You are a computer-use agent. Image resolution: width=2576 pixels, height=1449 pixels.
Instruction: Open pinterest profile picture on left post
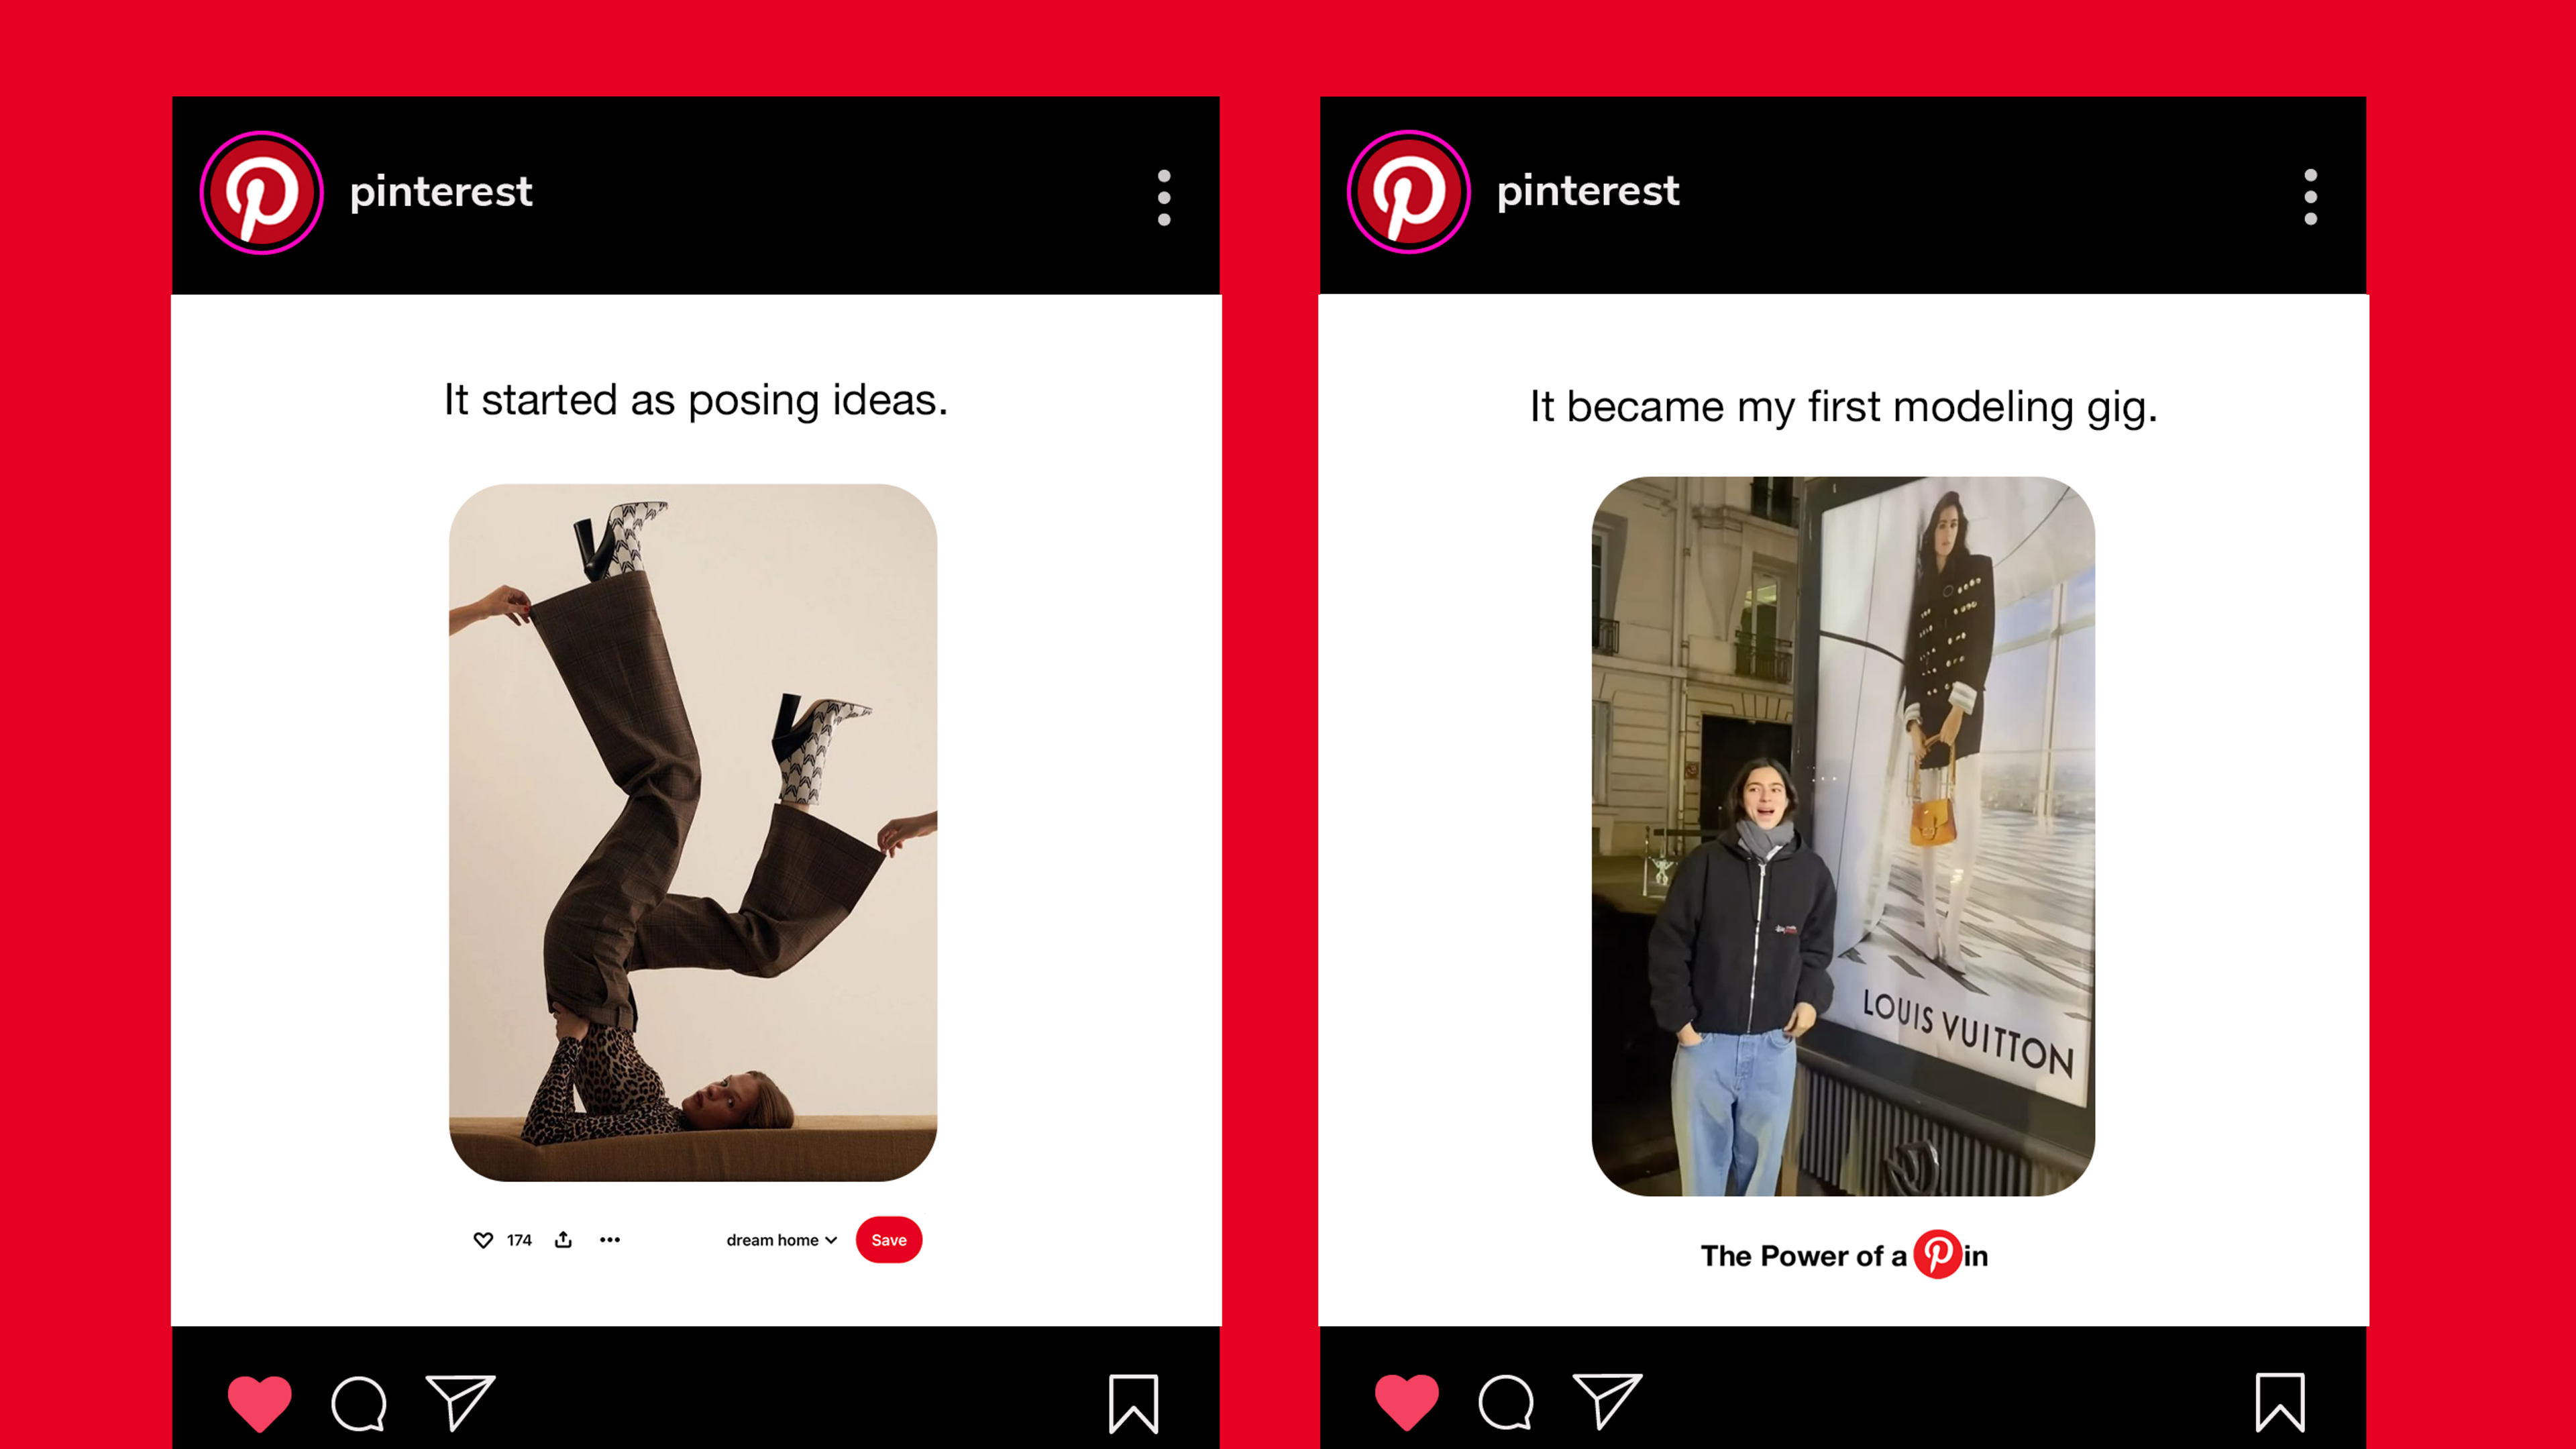point(261,192)
